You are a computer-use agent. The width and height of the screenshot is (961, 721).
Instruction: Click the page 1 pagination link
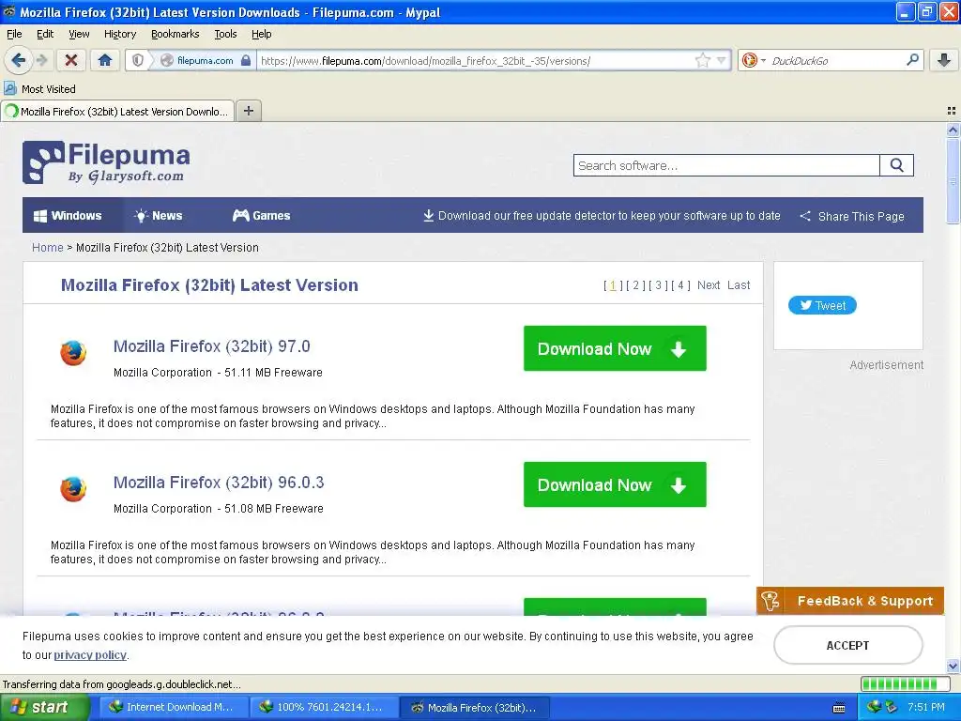613,285
